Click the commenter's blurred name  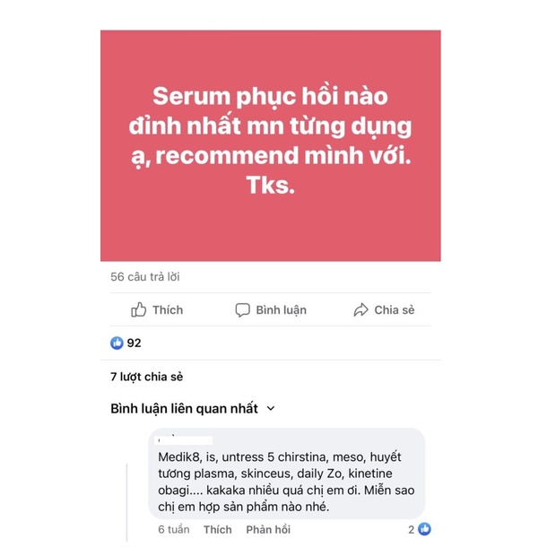(183, 440)
